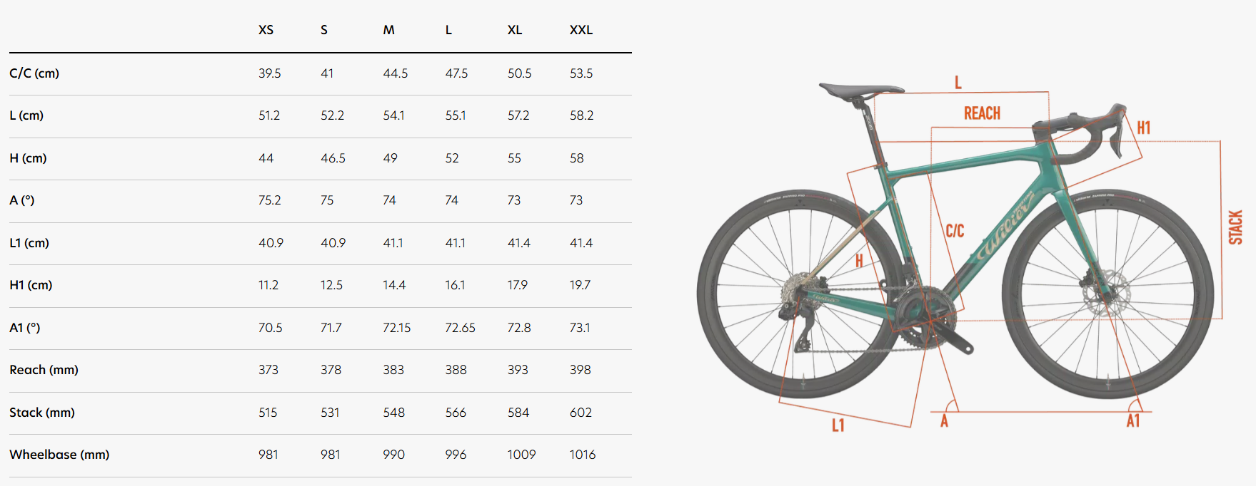1256x486 pixels.
Task: Click the REACH label in the bike diagram
Action: (x=982, y=113)
